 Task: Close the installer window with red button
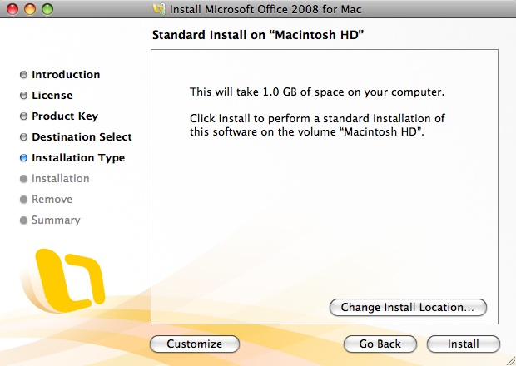(12, 9)
